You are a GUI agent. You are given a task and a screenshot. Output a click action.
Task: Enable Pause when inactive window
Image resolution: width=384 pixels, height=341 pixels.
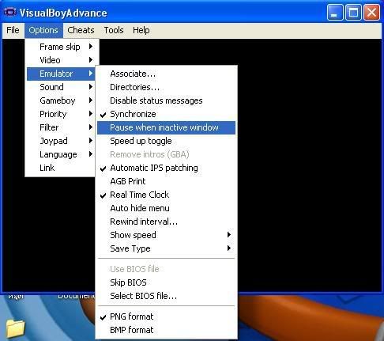point(166,127)
